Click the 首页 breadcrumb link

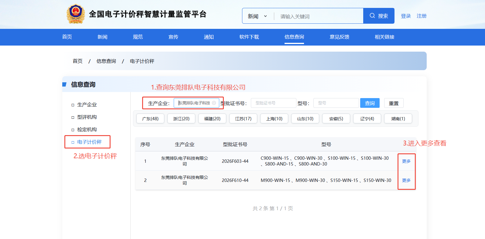pyautogui.click(x=77, y=61)
